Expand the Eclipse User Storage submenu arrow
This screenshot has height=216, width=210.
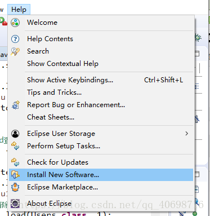point(186,134)
